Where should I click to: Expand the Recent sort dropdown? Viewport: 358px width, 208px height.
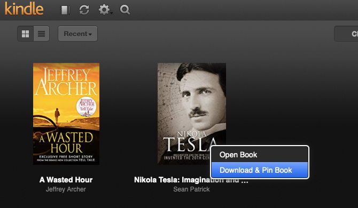pyautogui.click(x=77, y=34)
